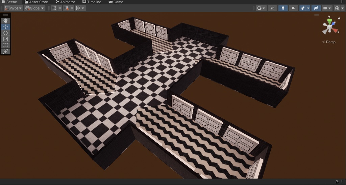Viewport: 346px width, 185px height.
Task: Open the Animator tab
Action: point(65,2)
